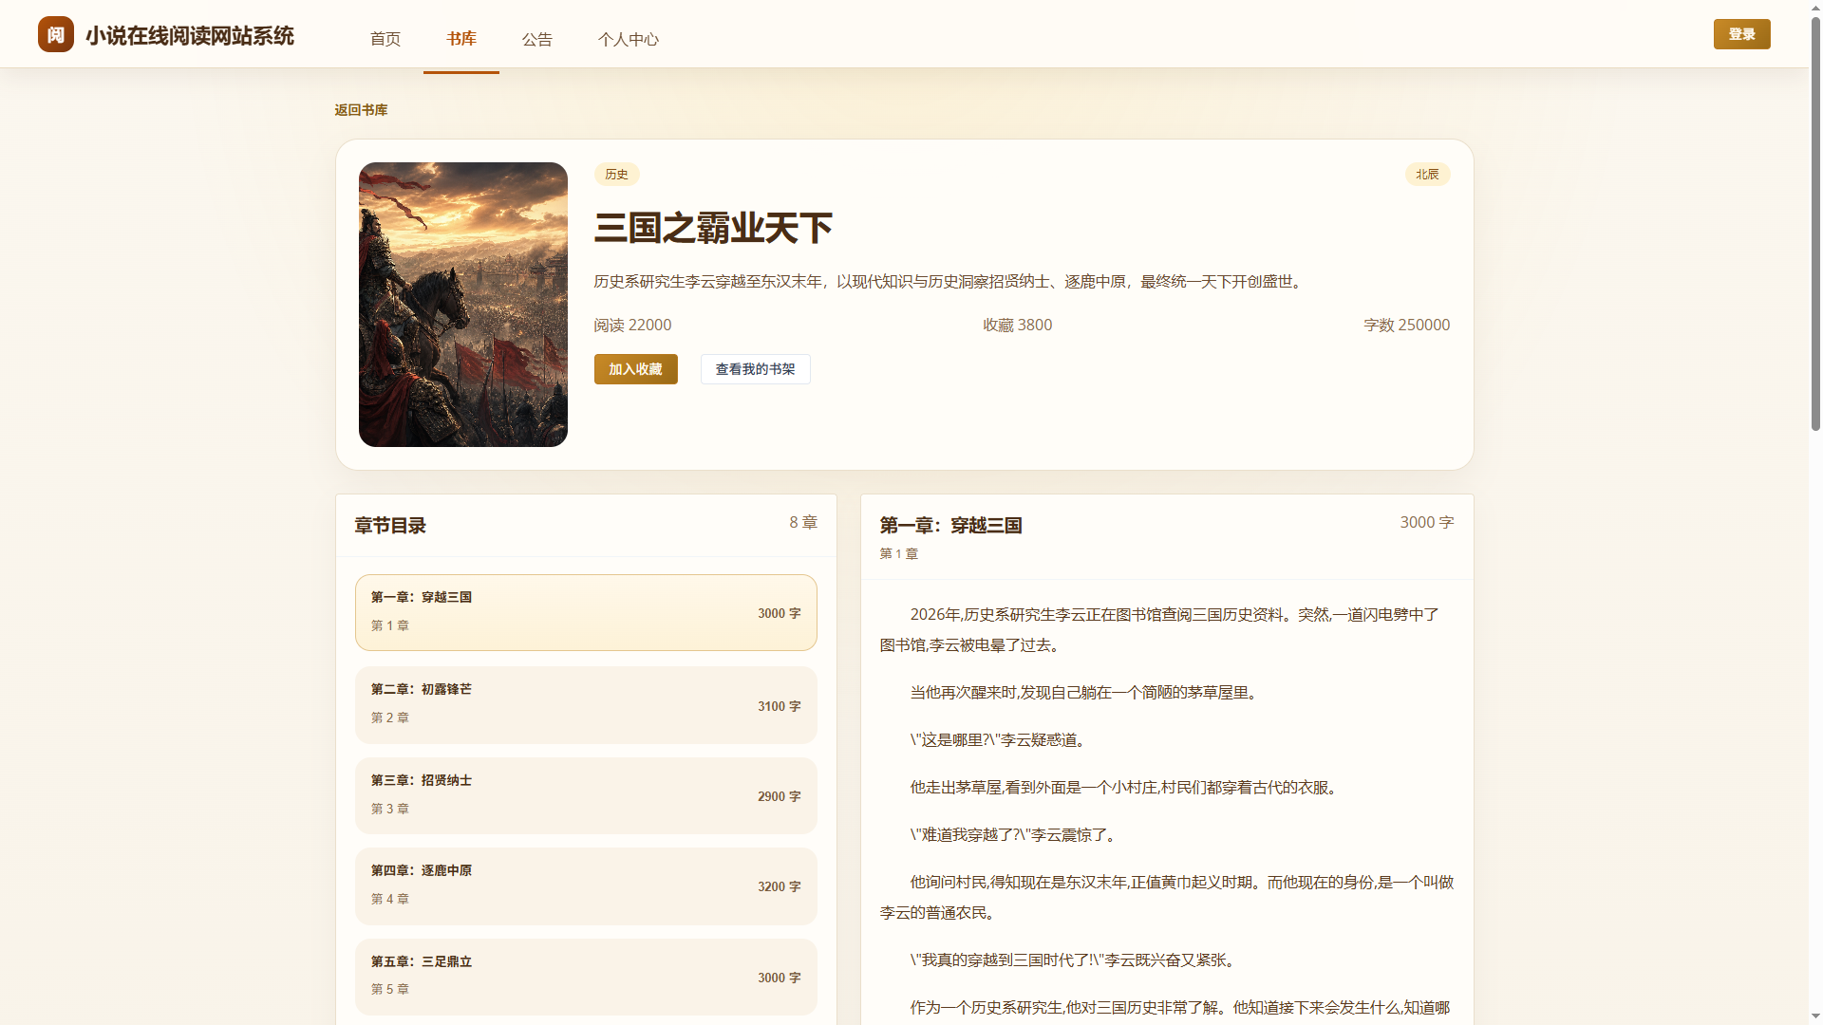Click the site title 小说在线阅读网站系统

pyautogui.click(x=190, y=35)
